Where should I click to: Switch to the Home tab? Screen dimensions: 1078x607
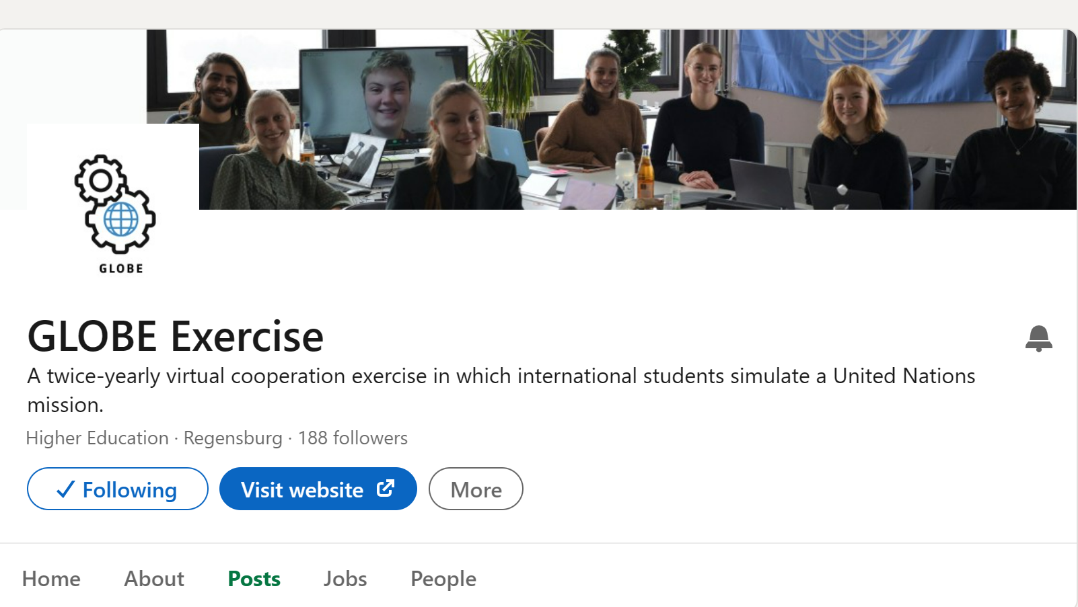51,579
